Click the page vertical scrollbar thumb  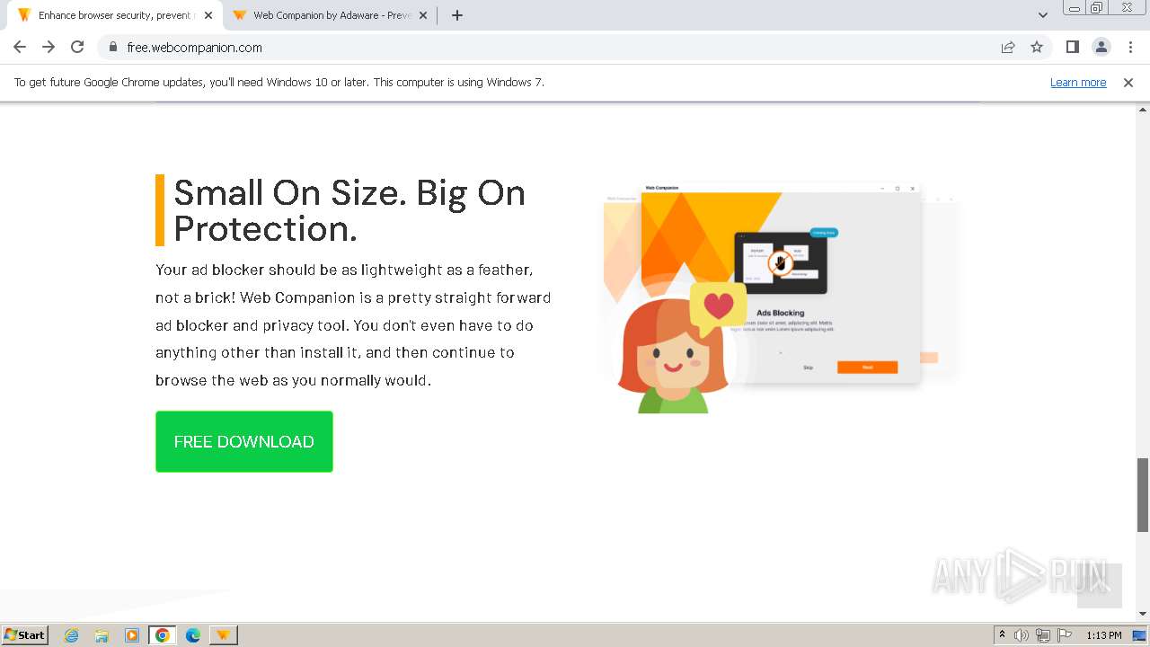(1143, 494)
